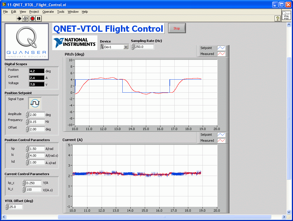293x221 pixels.
Task: Click the Amplitude 2.00 field
Action: pyautogui.click(x=37, y=115)
